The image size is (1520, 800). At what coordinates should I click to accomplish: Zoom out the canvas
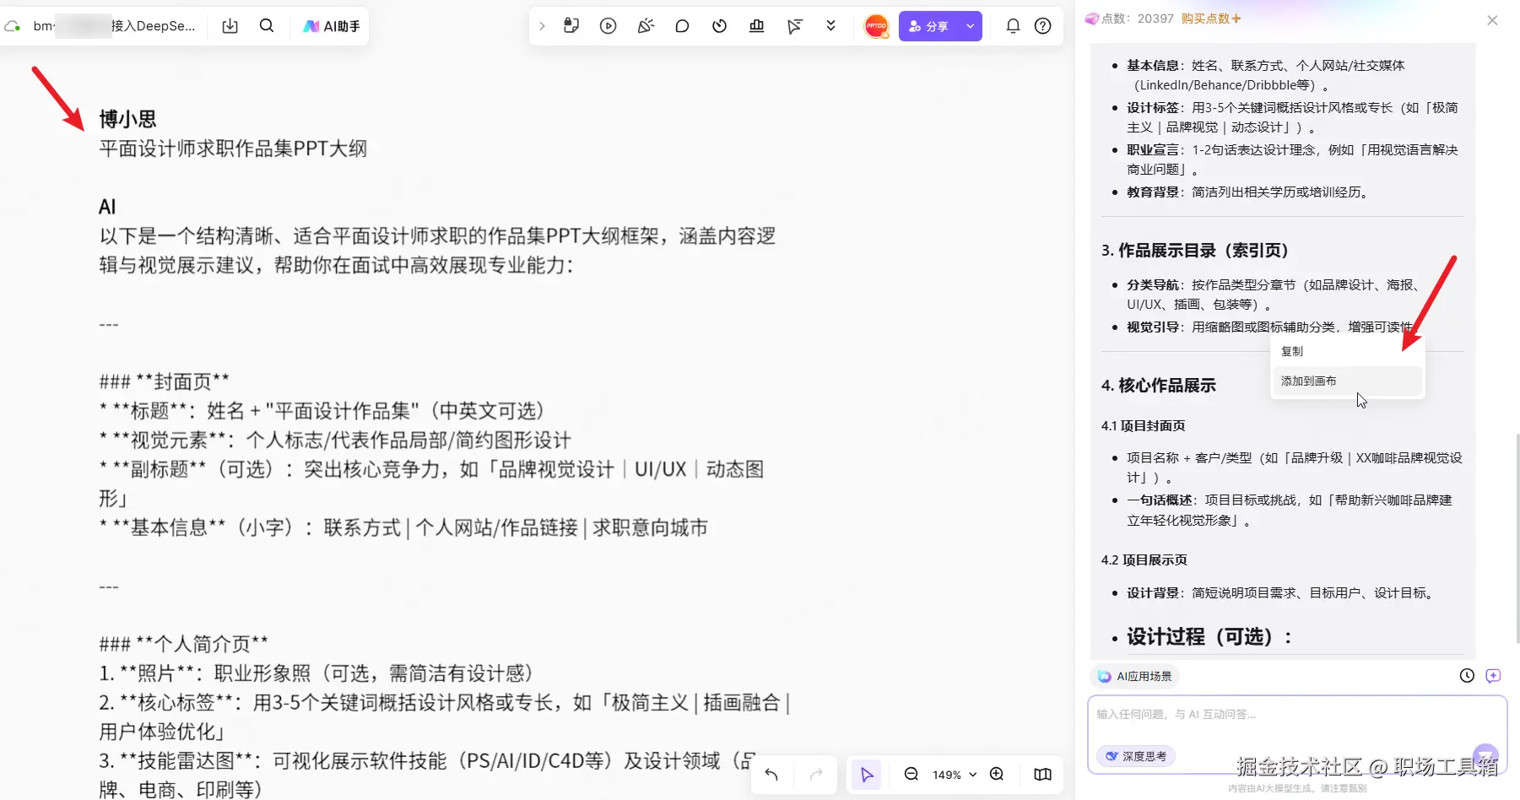(911, 775)
